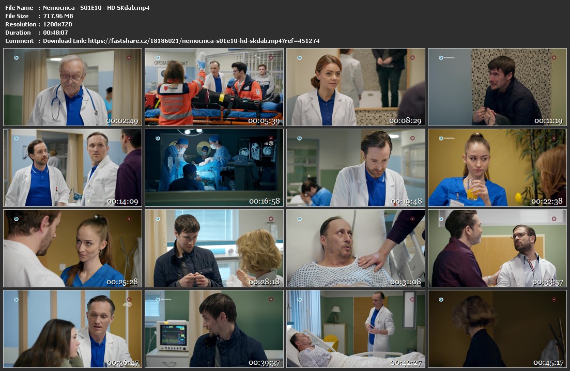Open the 00:08:29 thumbnail of female doctor

[x=356, y=87]
